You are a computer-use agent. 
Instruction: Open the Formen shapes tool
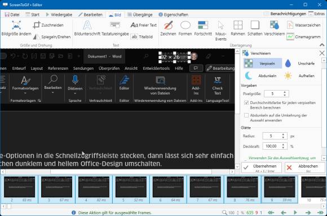185,28
